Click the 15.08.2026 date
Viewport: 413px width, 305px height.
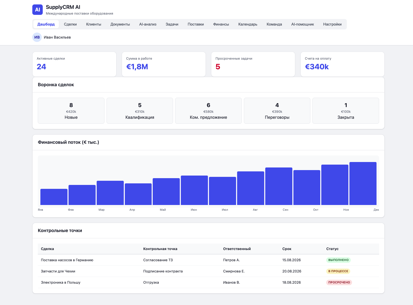pyautogui.click(x=291, y=260)
